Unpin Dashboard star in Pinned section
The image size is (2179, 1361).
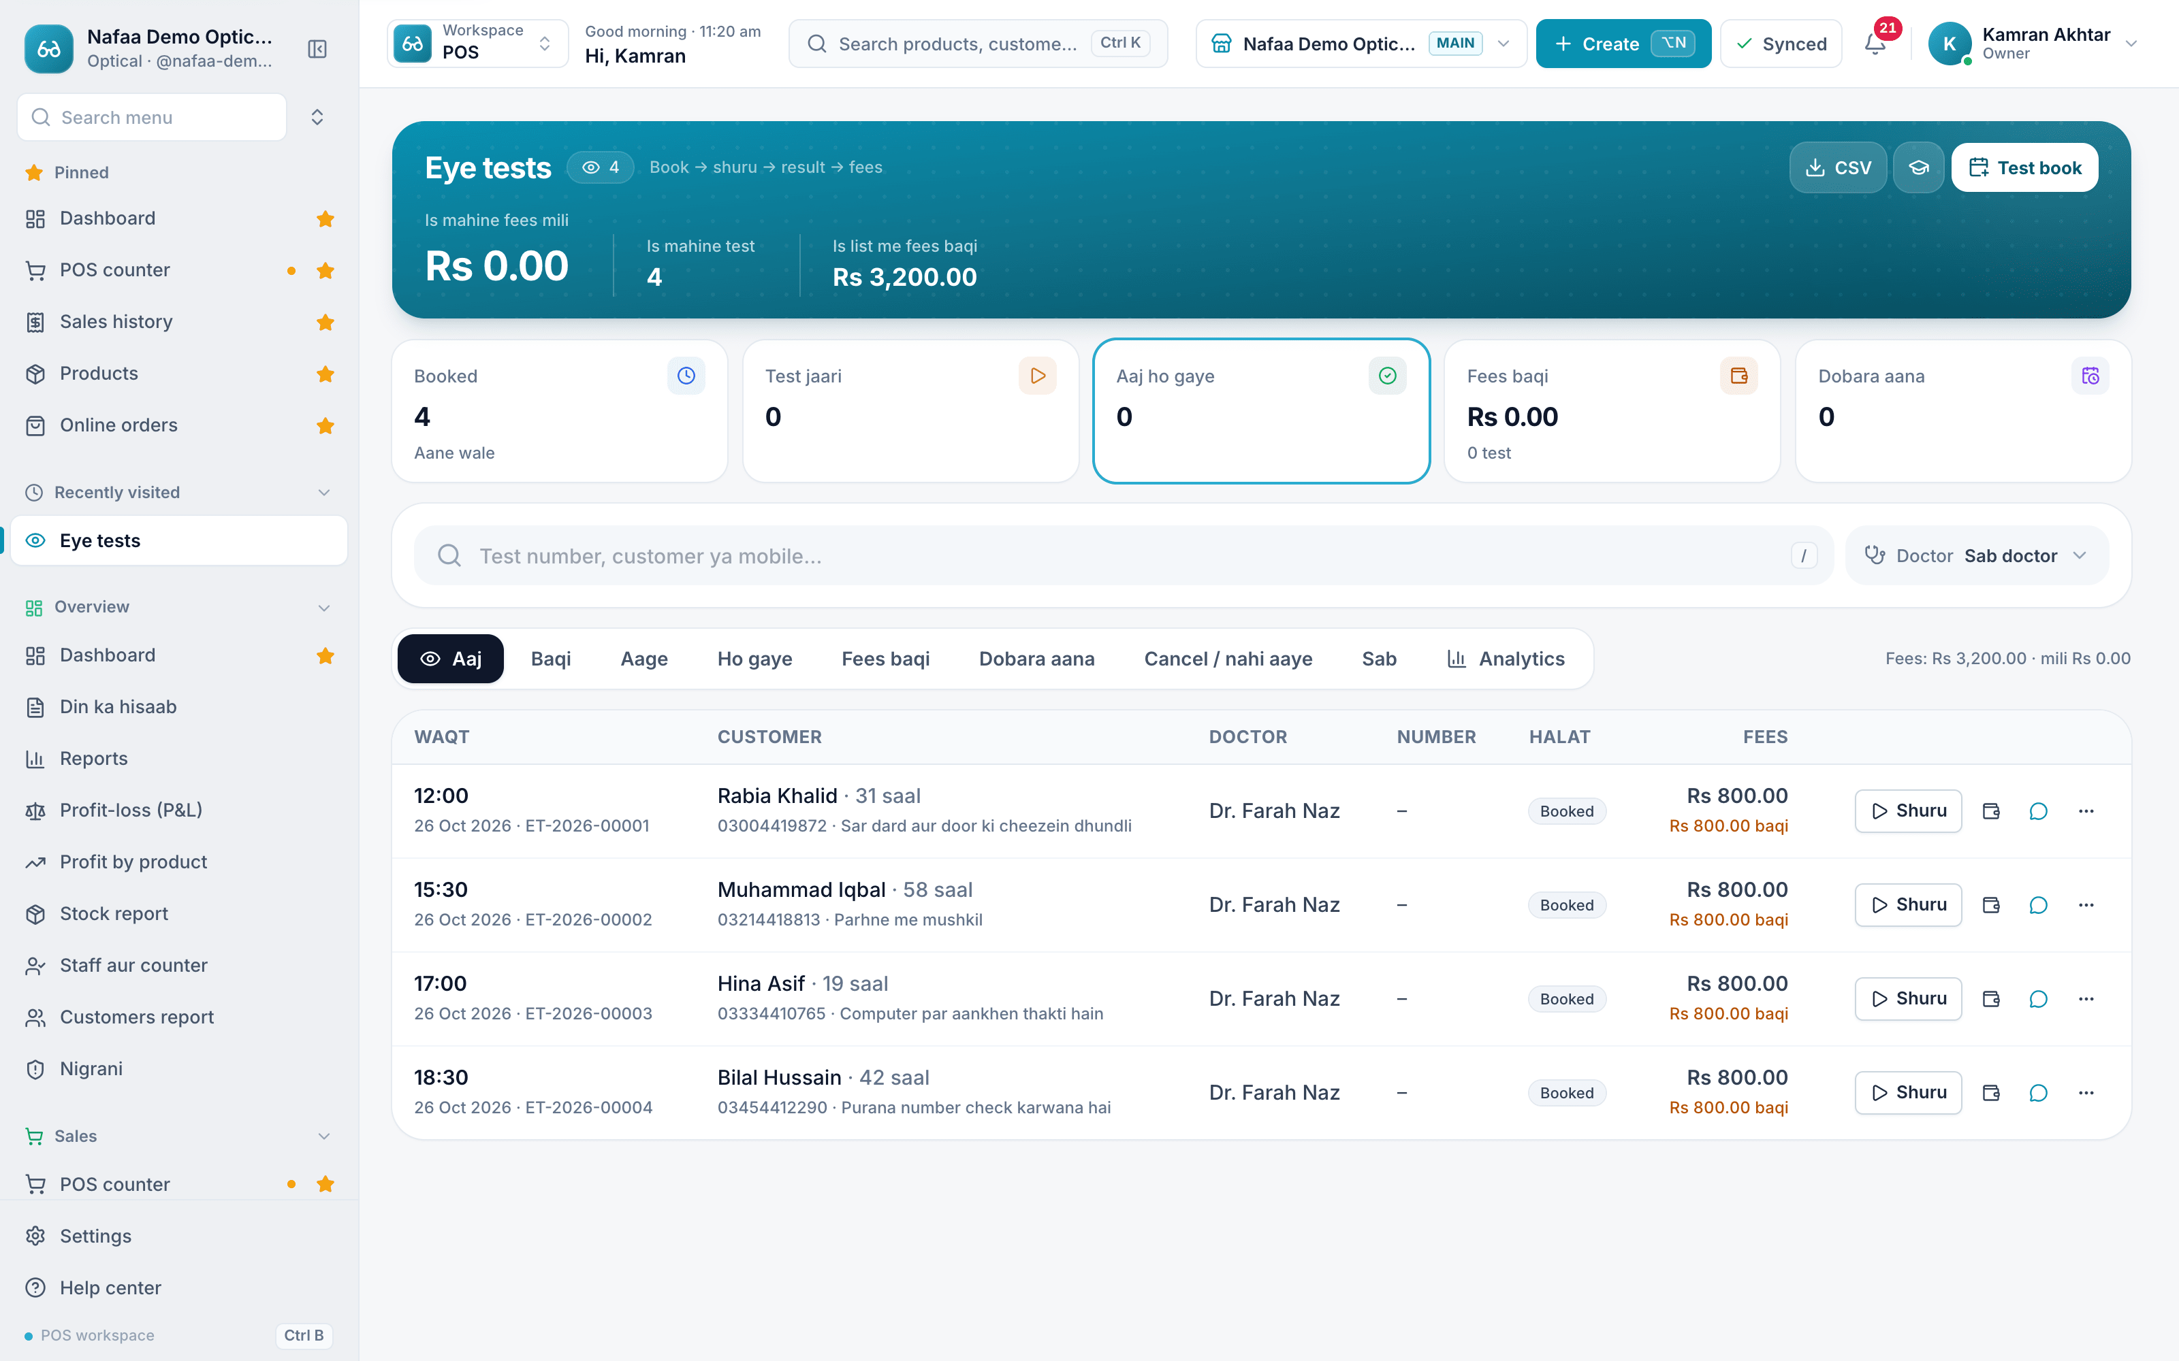click(x=325, y=218)
